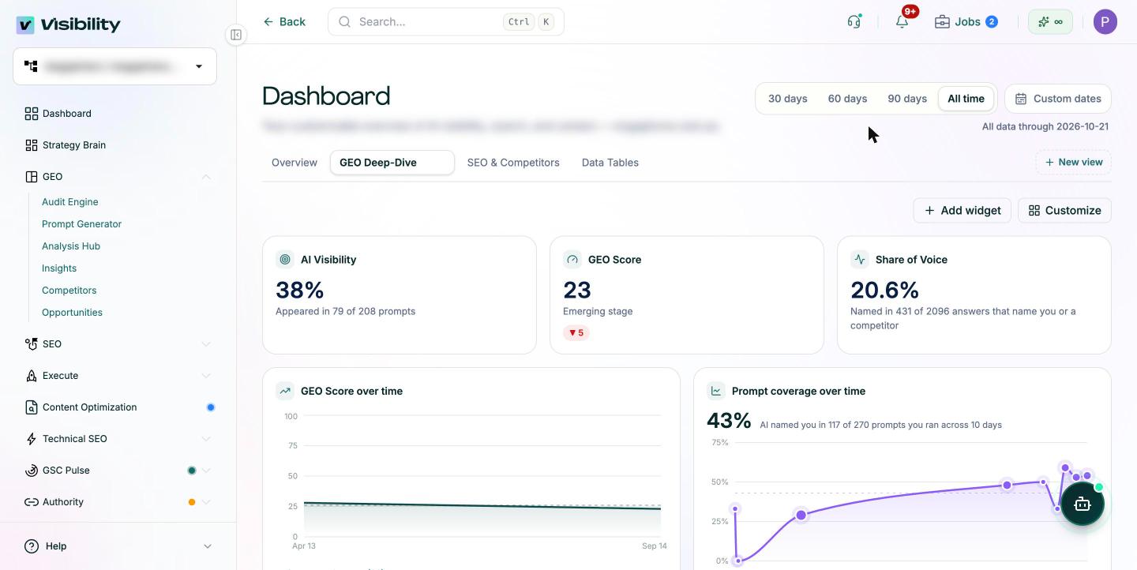Image resolution: width=1137 pixels, height=570 pixels.
Task: Expand the Help menu chevron
Action: coord(208,546)
